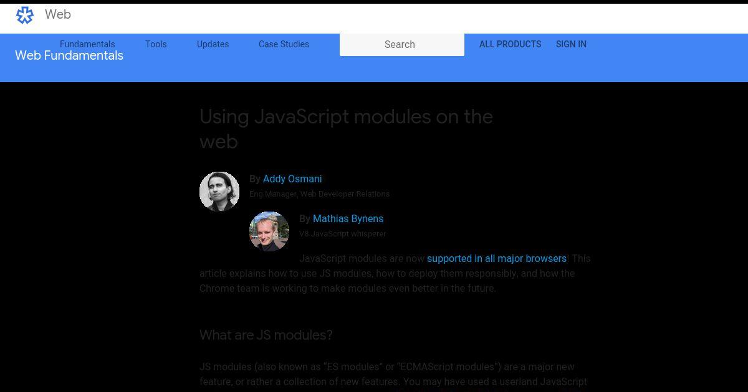
Task: Go to the Case Studies tab
Action: 284,44
